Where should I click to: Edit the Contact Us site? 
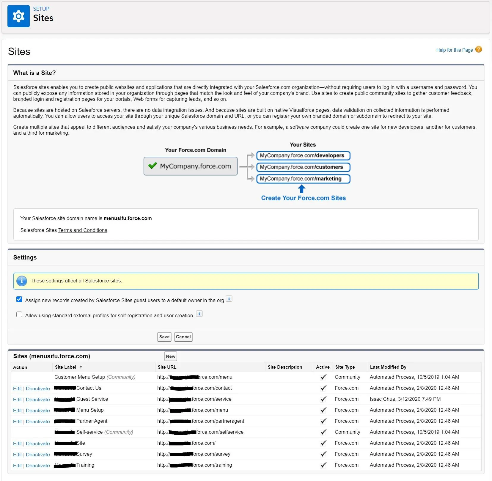(17, 389)
